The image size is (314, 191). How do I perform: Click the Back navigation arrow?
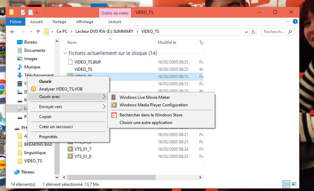click(12, 32)
